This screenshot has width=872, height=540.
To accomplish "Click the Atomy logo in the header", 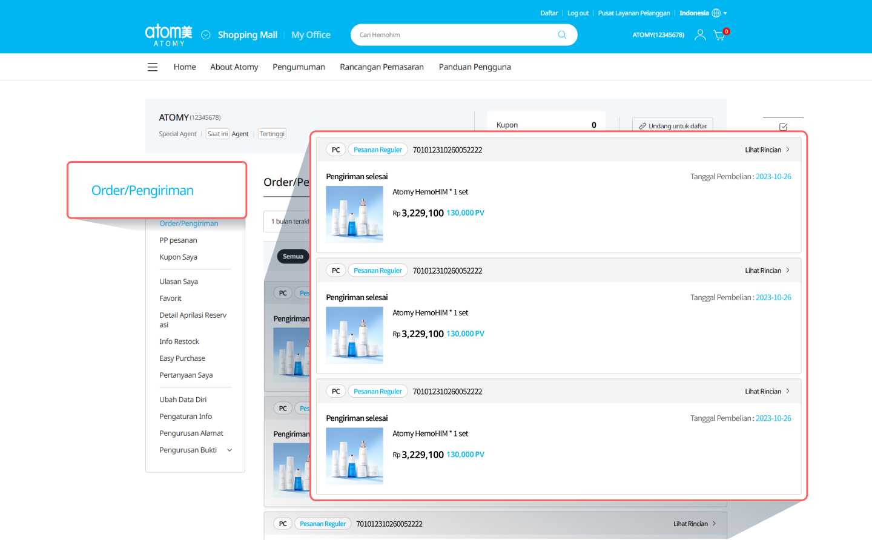I will (168, 35).
